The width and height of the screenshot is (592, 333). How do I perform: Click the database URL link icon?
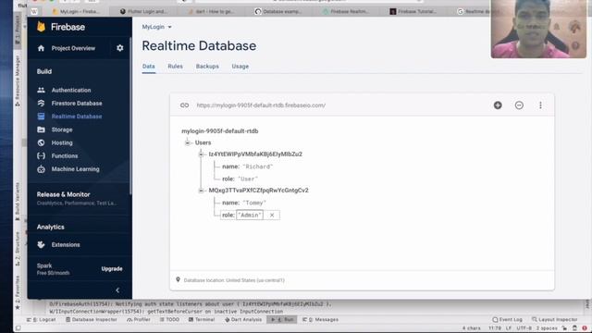[x=184, y=105]
